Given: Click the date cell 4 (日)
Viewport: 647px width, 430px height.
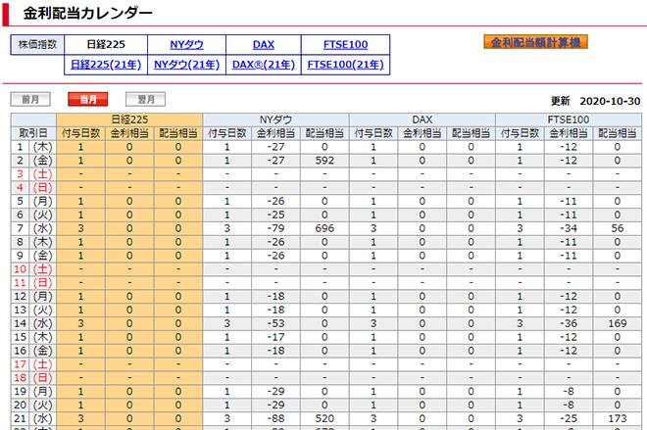Looking at the screenshot, I should click(x=33, y=188).
